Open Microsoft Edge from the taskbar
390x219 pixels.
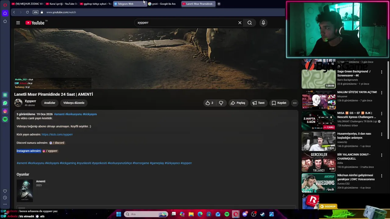200,214
